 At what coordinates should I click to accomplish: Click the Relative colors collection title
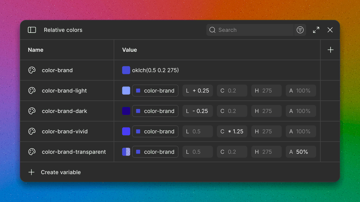pos(63,30)
